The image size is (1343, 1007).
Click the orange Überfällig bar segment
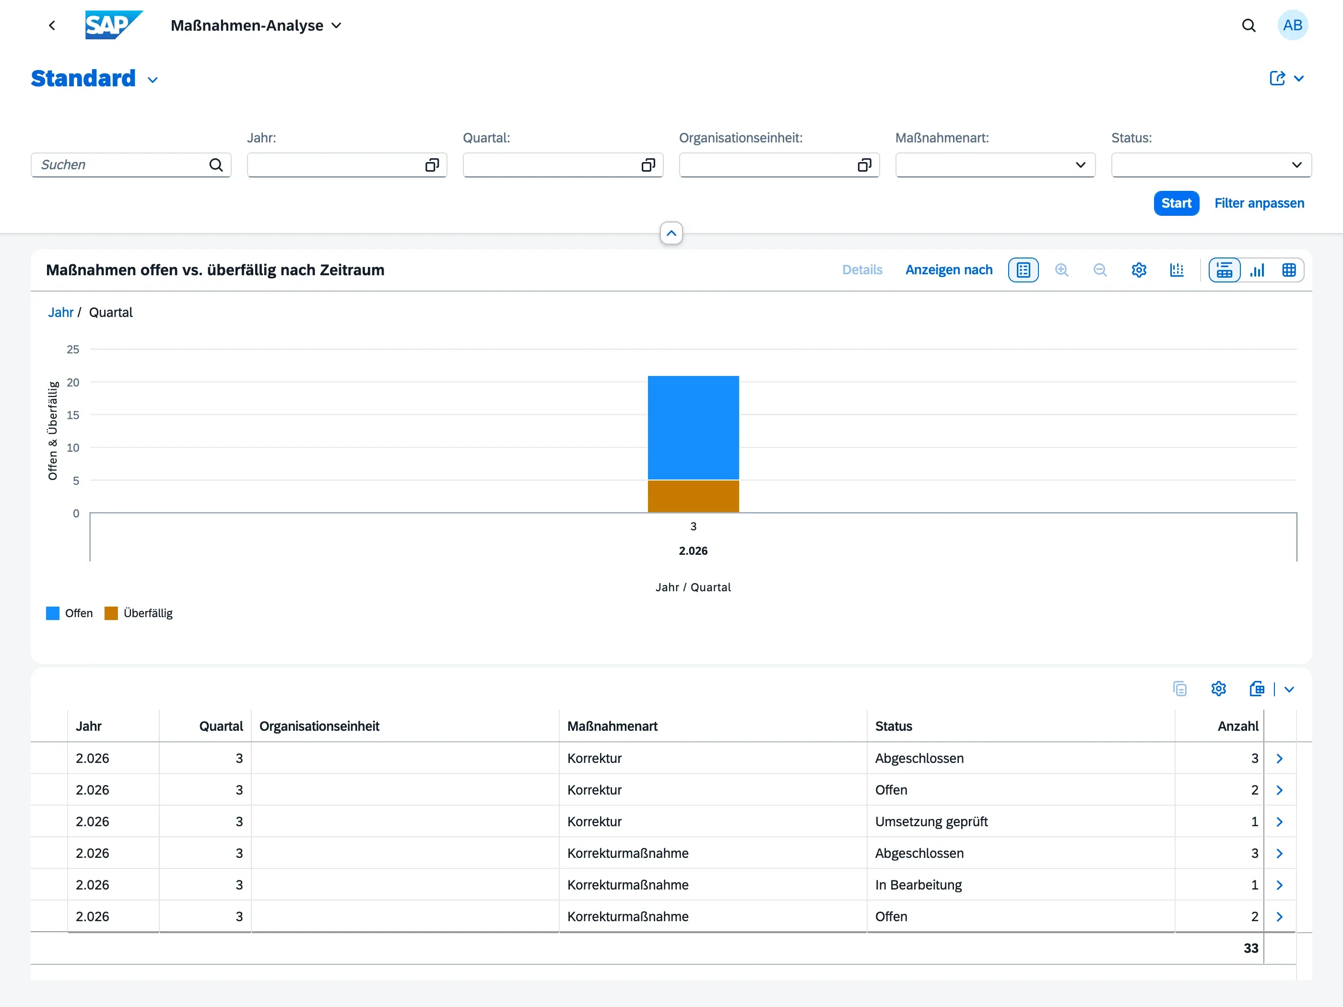(694, 496)
